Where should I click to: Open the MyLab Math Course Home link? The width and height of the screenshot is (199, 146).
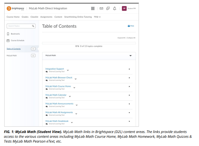pyautogui.click(x=58, y=86)
